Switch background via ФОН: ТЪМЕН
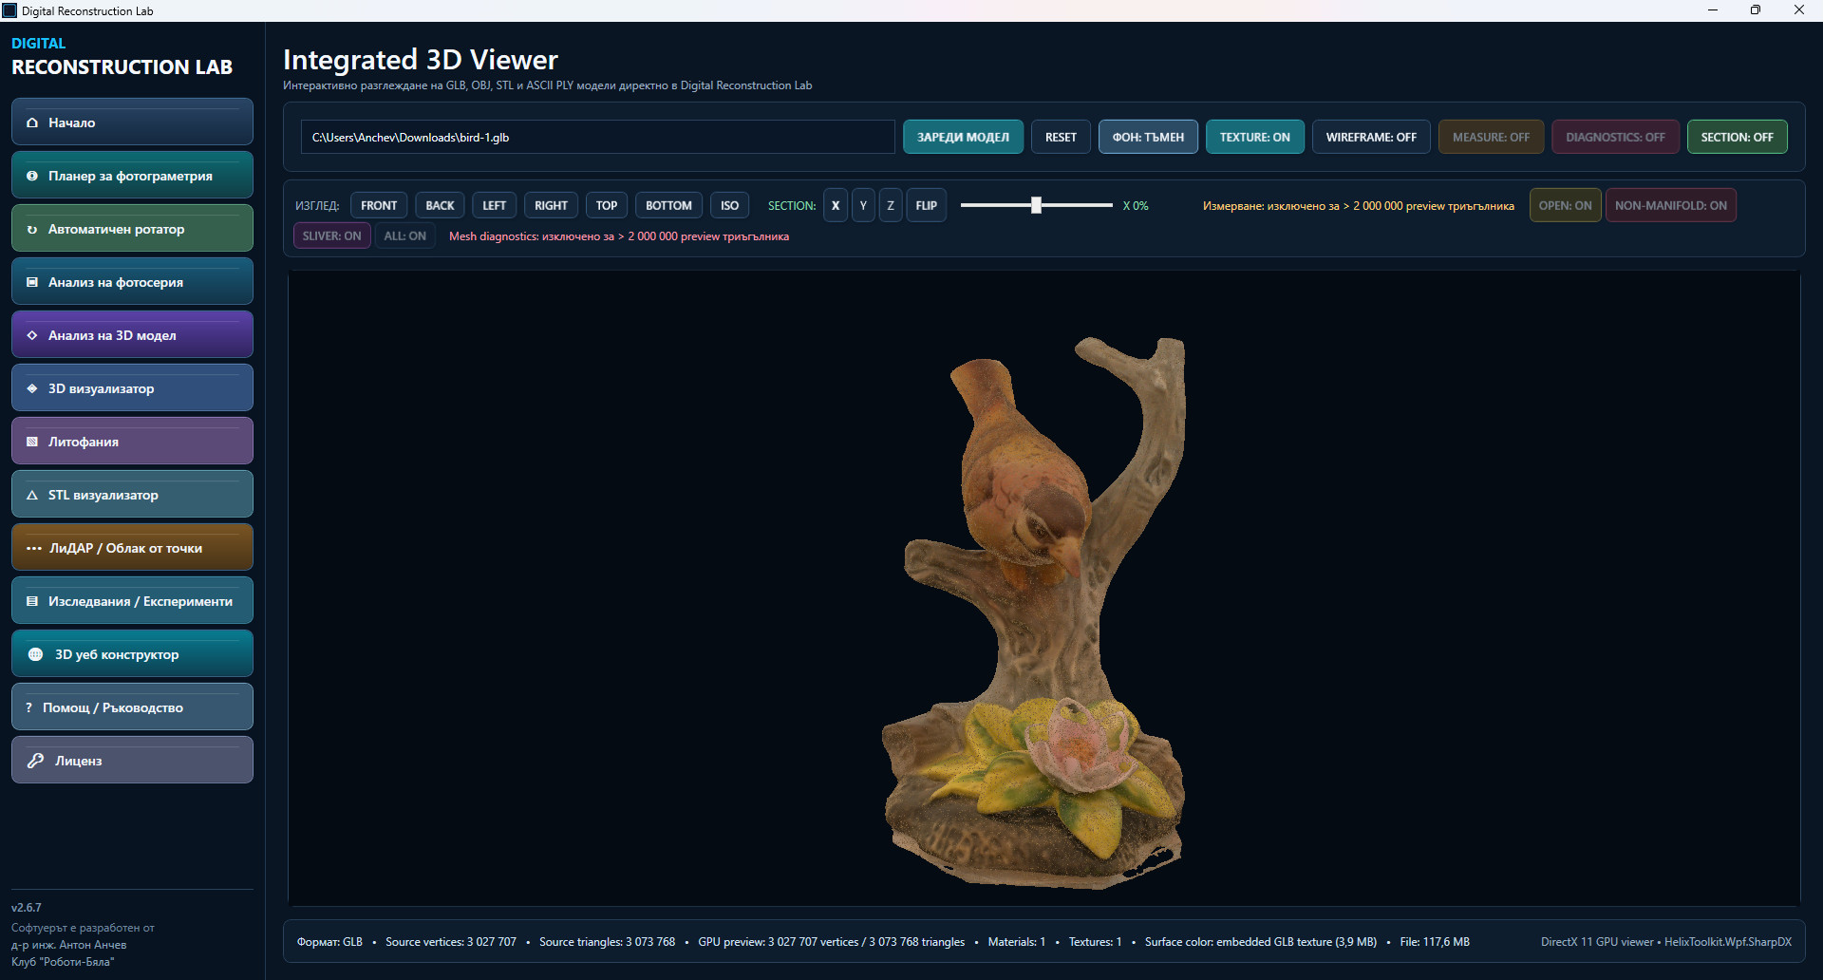1823x980 pixels. pyautogui.click(x=1148, y=137)
